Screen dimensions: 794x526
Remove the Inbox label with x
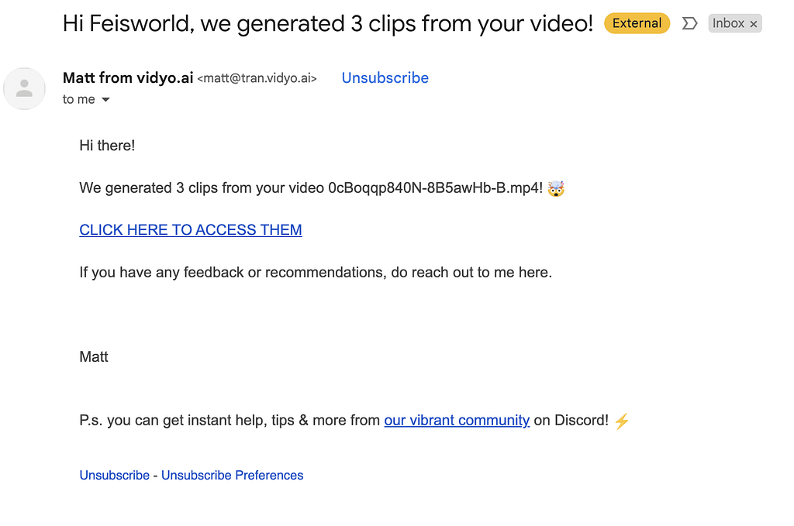coord(754,24)
